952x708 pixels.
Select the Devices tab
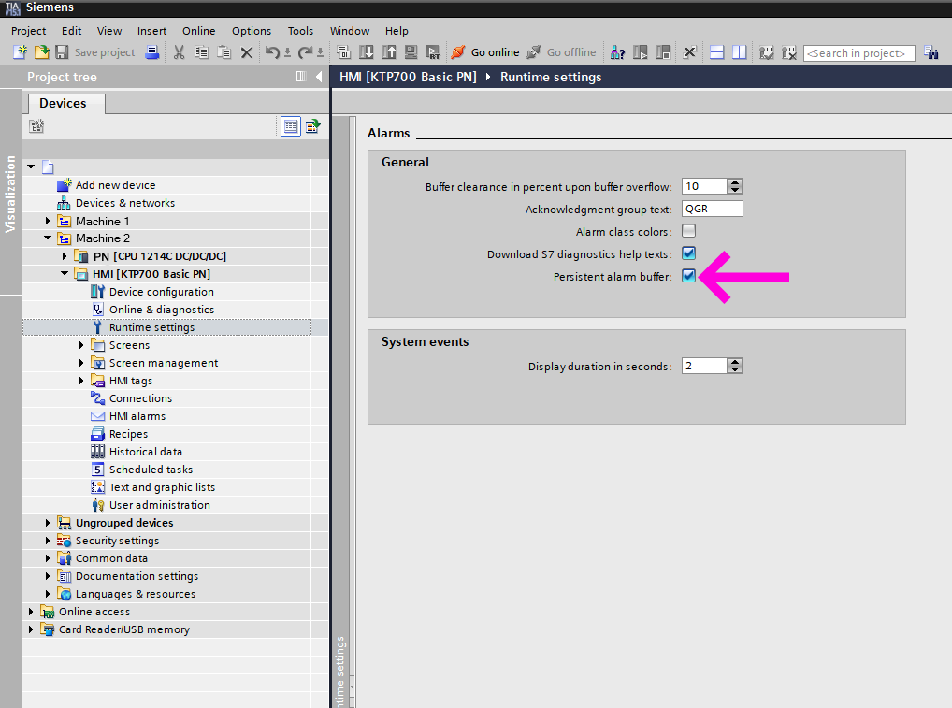click(x=63, y=103)
